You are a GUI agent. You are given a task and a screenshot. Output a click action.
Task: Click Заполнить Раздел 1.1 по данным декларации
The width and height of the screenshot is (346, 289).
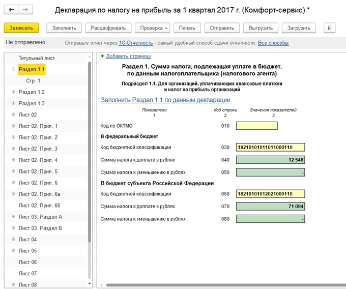pos(165,100)
